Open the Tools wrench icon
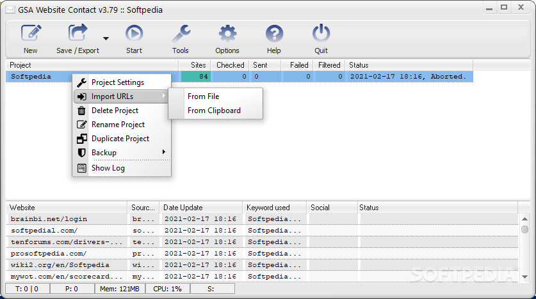The height and width of the screenshot is (299, 536). pyautogui.click(x=181, y=33)
